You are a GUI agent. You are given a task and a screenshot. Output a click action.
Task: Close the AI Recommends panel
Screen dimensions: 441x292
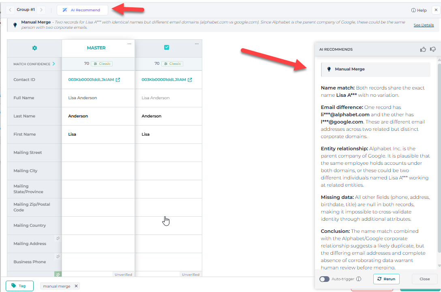[x=424, y=279]
